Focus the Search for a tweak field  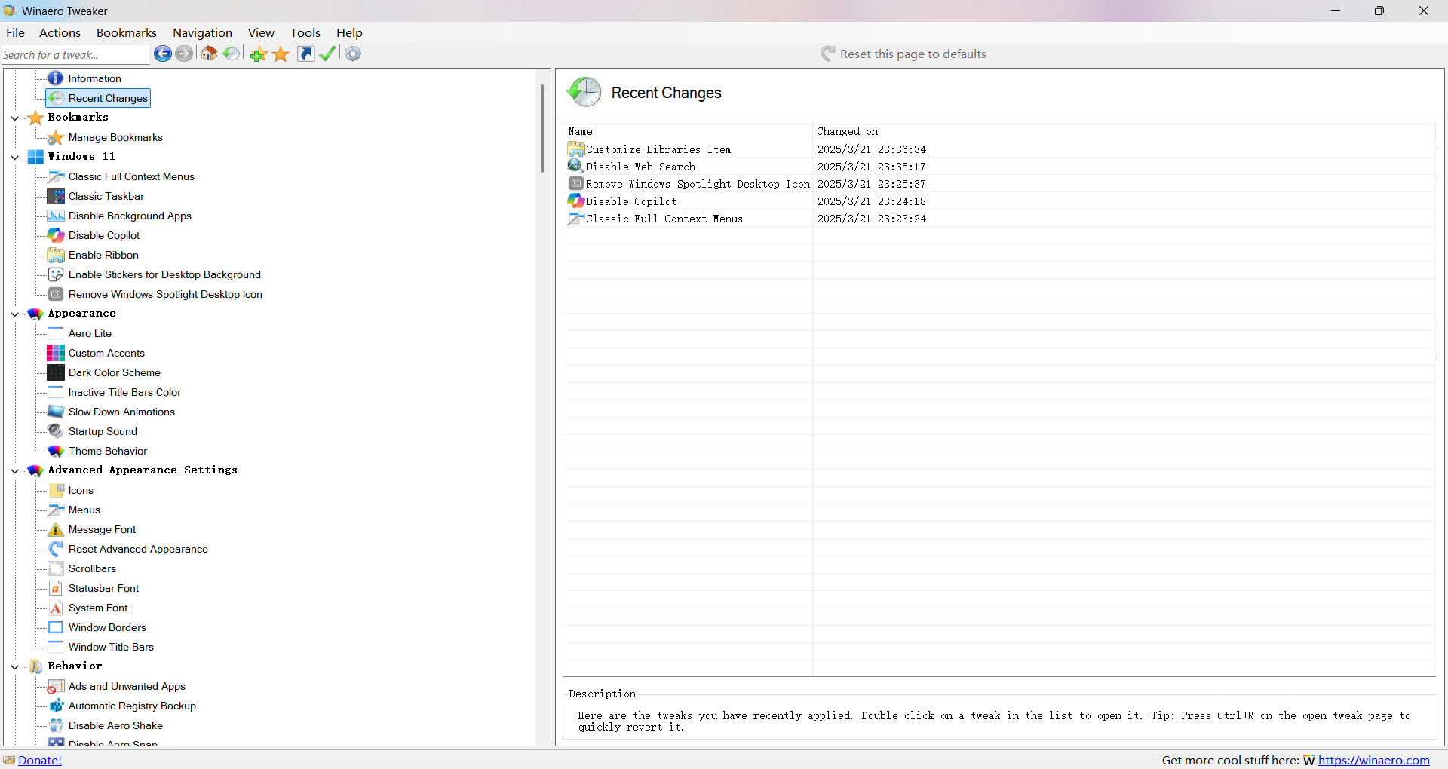click(x=74, y=54)
